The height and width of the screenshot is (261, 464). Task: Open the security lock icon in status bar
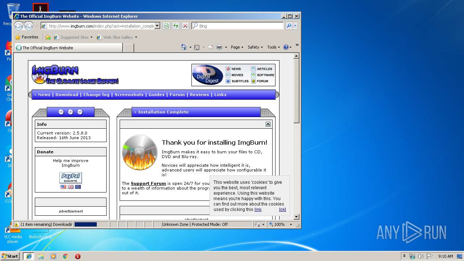click(257, 224)
